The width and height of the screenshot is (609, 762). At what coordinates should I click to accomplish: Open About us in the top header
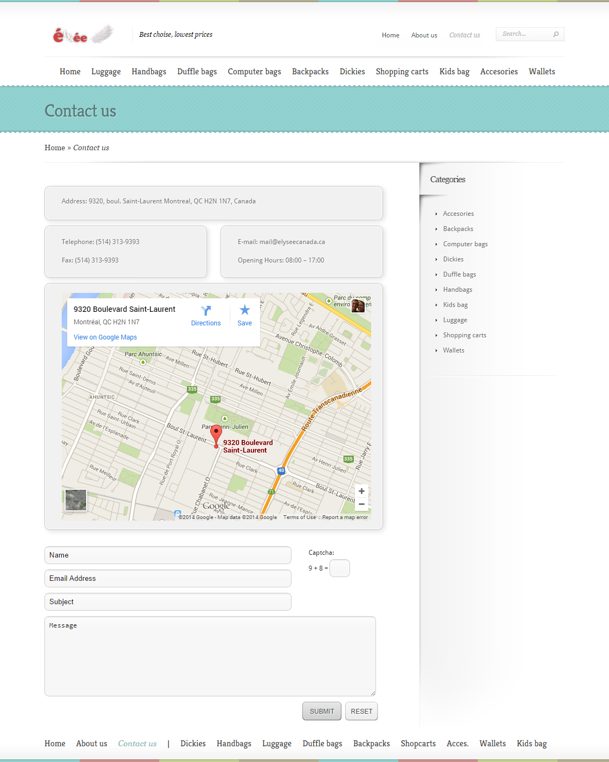click(x=424, y=35)
